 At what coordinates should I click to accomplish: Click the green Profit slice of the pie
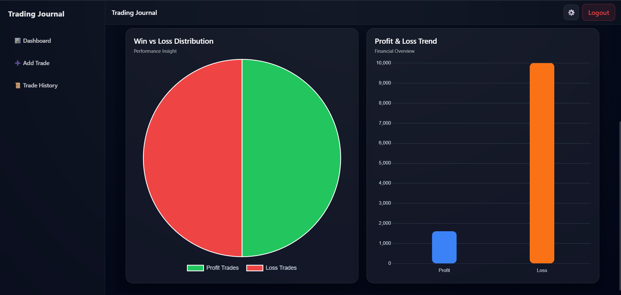point(291,158)
